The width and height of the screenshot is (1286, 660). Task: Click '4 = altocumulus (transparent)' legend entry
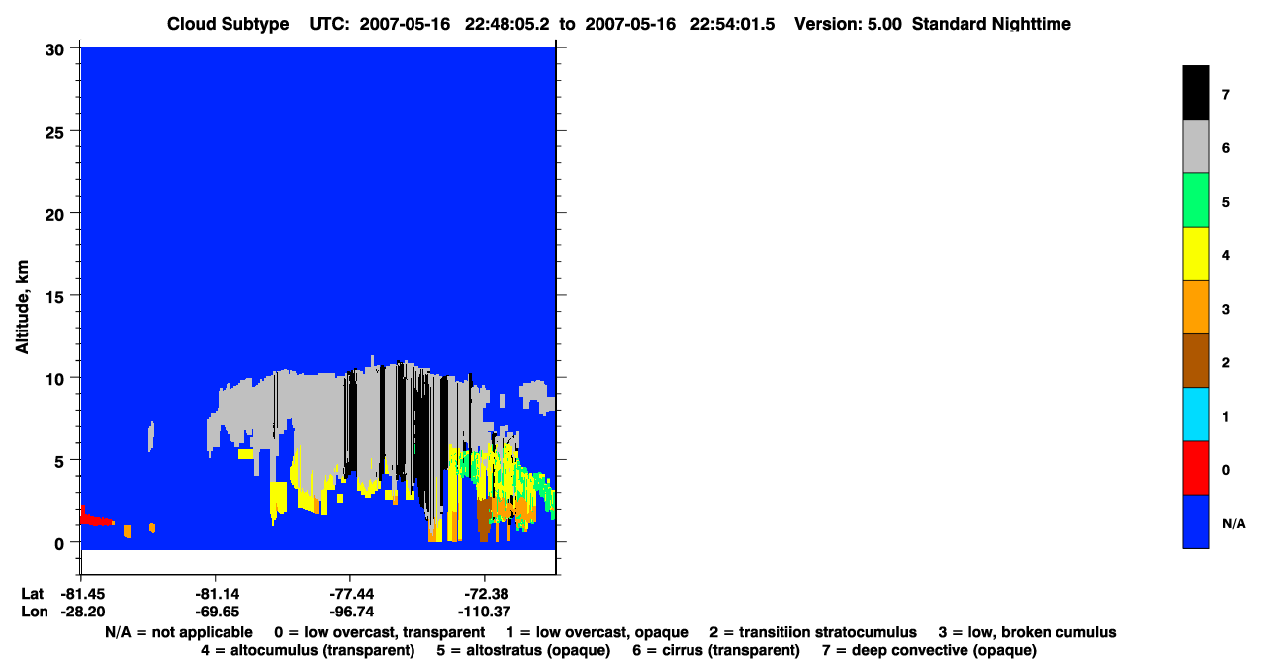308,650
